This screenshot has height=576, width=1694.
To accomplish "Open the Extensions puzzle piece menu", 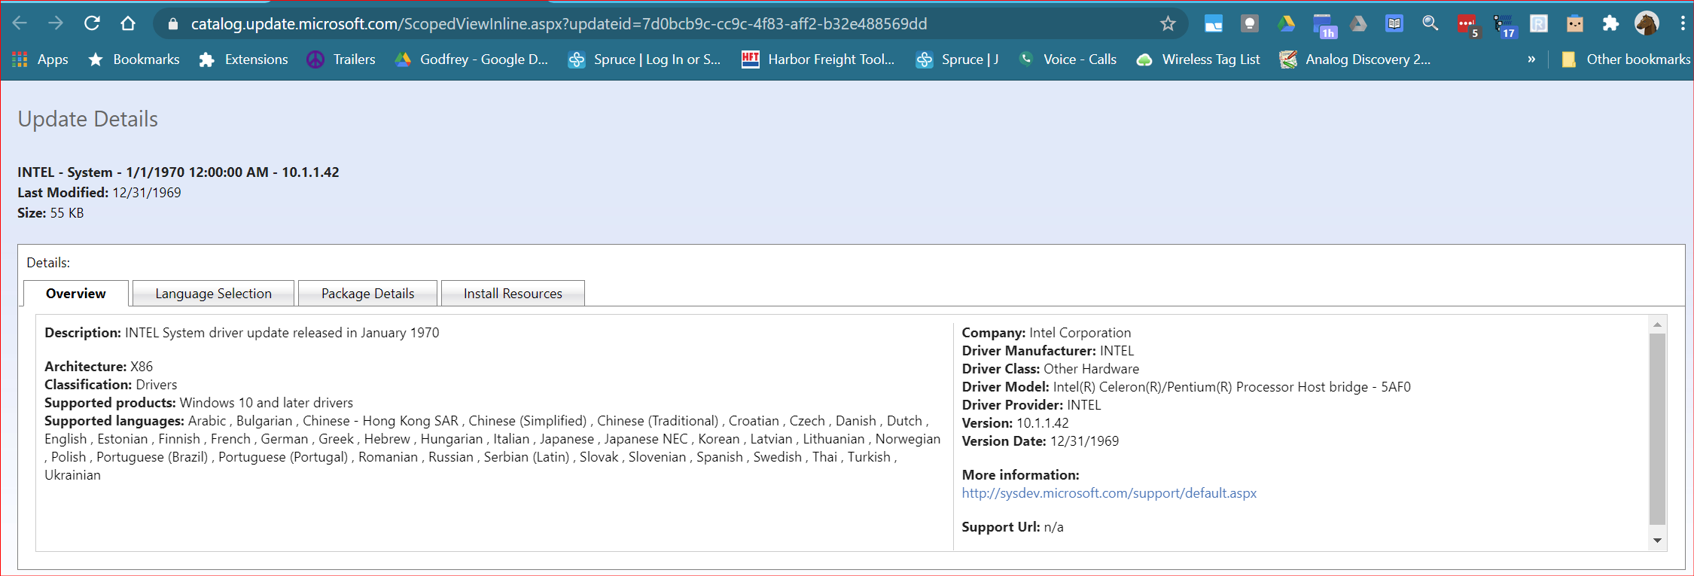I will coord(1610,24).
